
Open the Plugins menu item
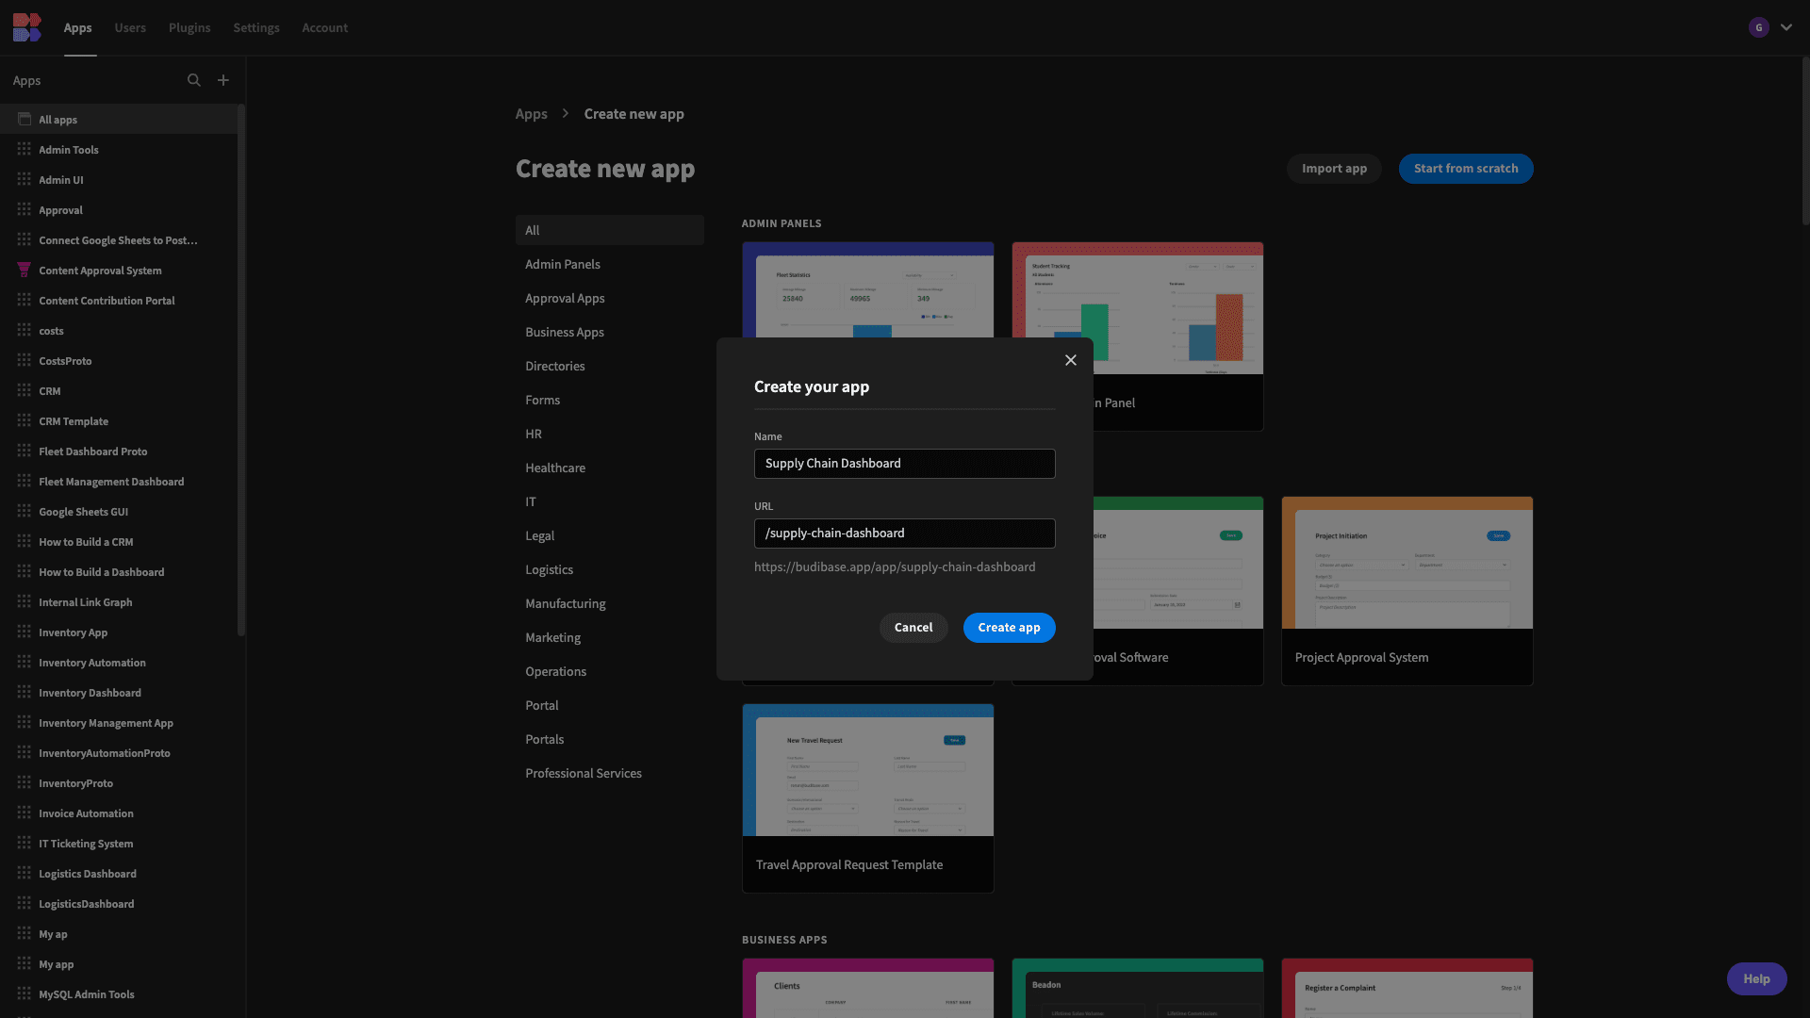[189, 27]
